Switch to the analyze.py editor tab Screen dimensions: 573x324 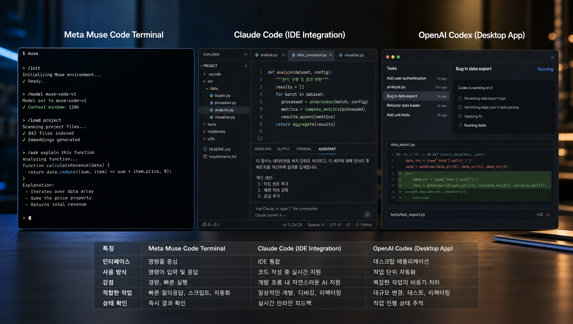tap(269, 55)
